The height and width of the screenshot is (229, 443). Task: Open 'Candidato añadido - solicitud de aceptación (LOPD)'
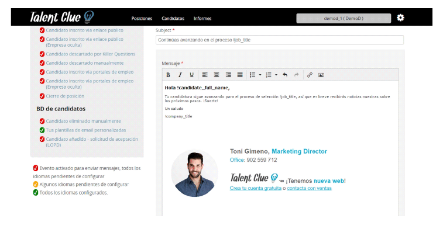tap(92, 142)
